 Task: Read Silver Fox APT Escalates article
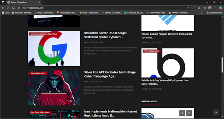(110, 74)
